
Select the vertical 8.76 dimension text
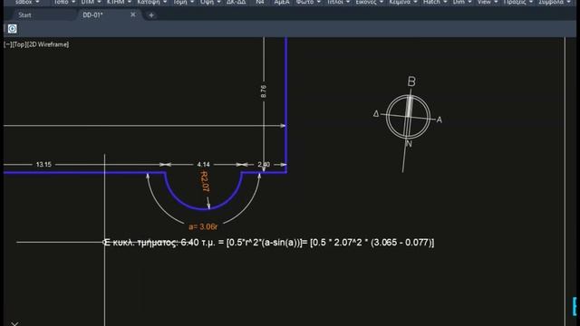click(x=264, y=91)
